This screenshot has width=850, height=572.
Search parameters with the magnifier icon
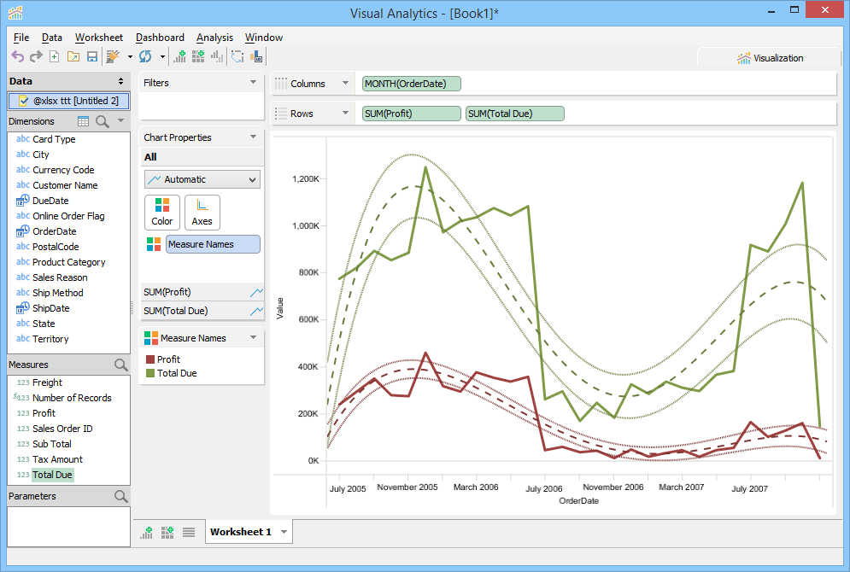click(x=121, y=496)
